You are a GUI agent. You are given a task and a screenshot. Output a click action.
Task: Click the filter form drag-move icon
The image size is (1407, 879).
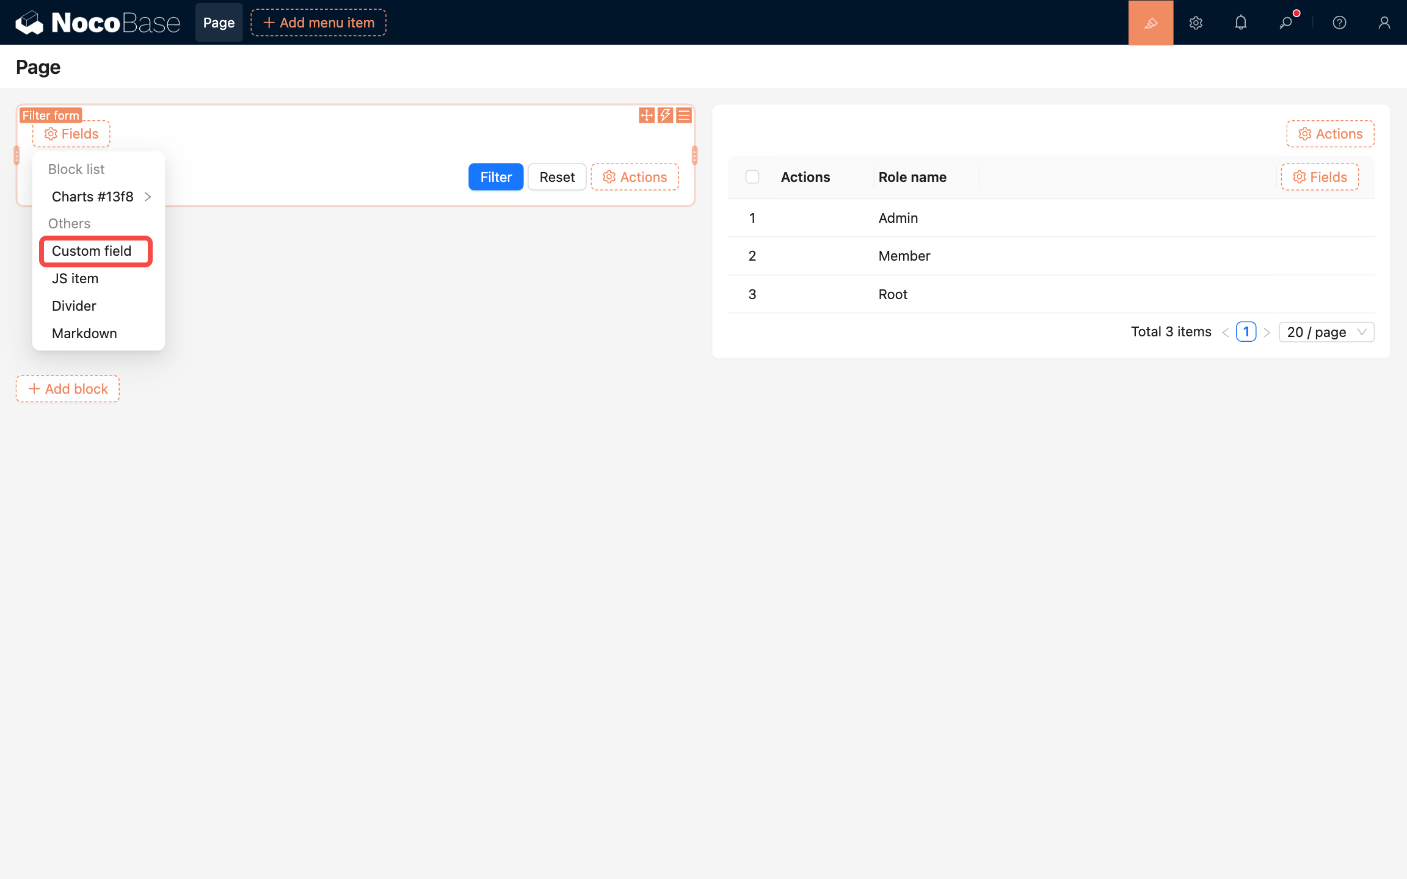(646, 115)
